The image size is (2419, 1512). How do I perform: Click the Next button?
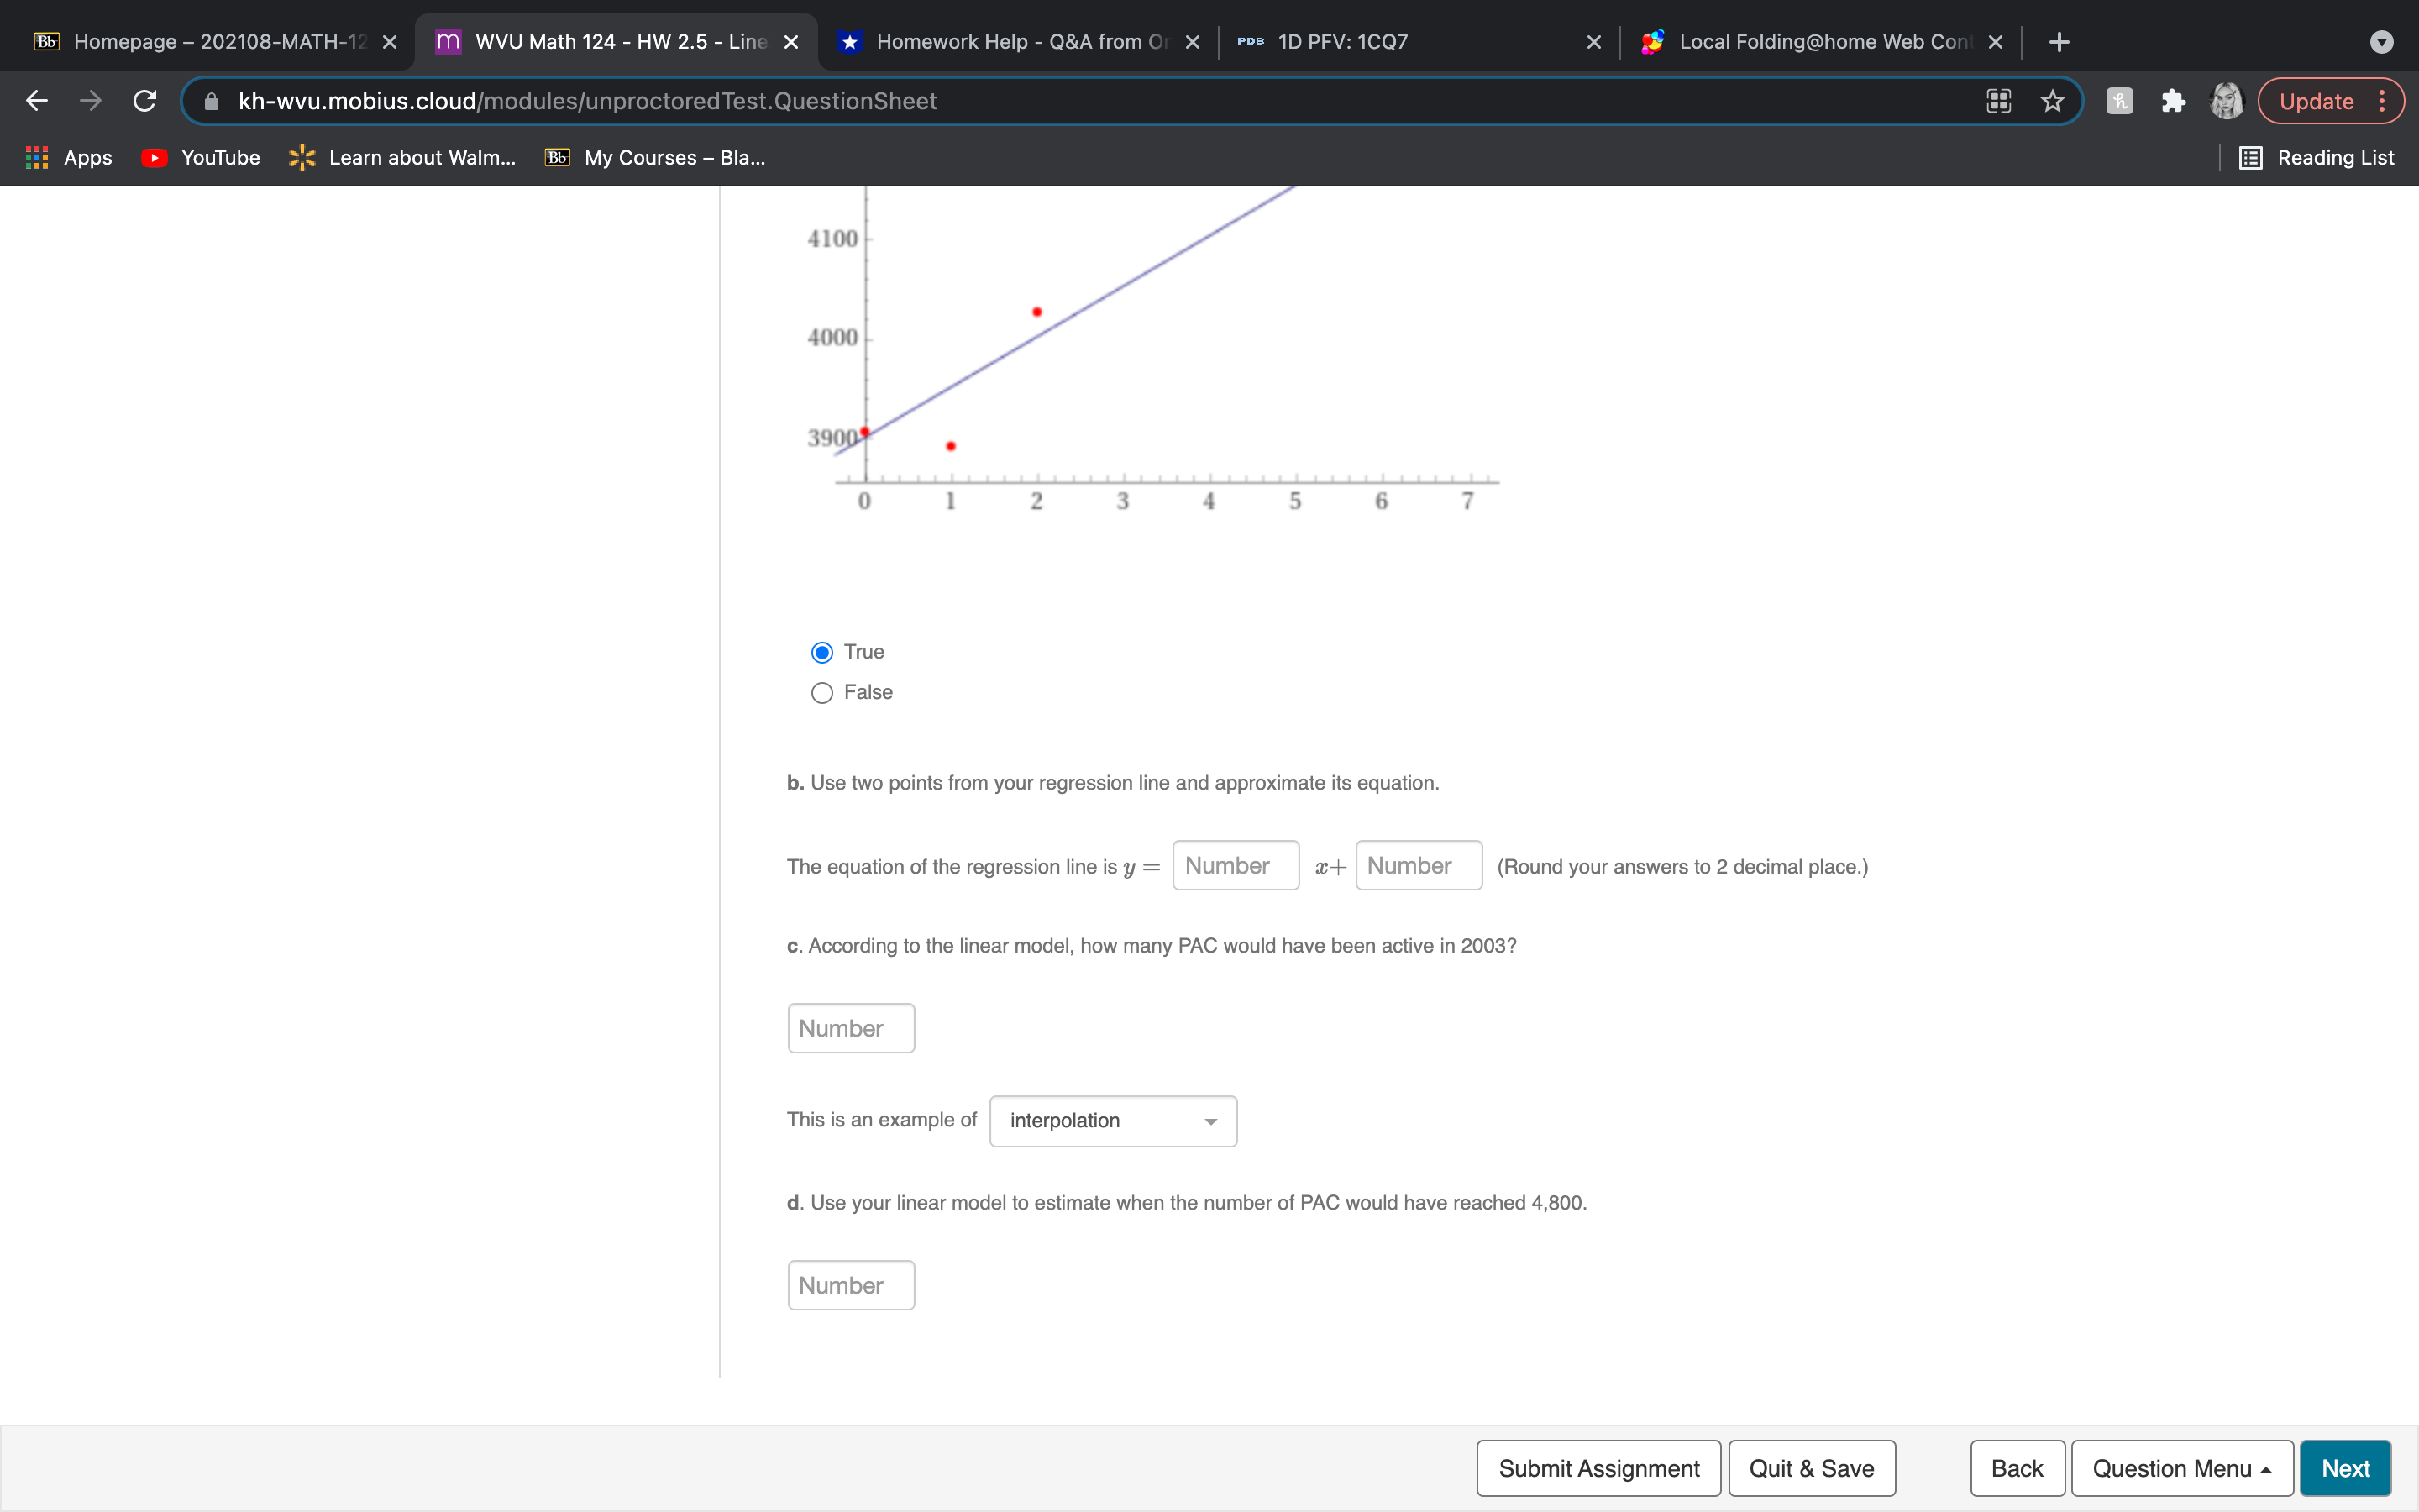point(2345,1467)
